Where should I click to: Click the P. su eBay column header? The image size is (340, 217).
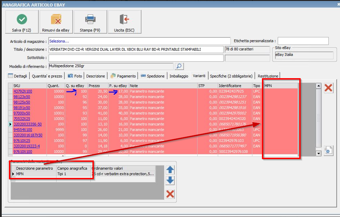pos(118,86)
